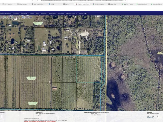Click the PO BOX 3266 address line
The height and width of the screenshot is (122, 163).
coord(94,114)
